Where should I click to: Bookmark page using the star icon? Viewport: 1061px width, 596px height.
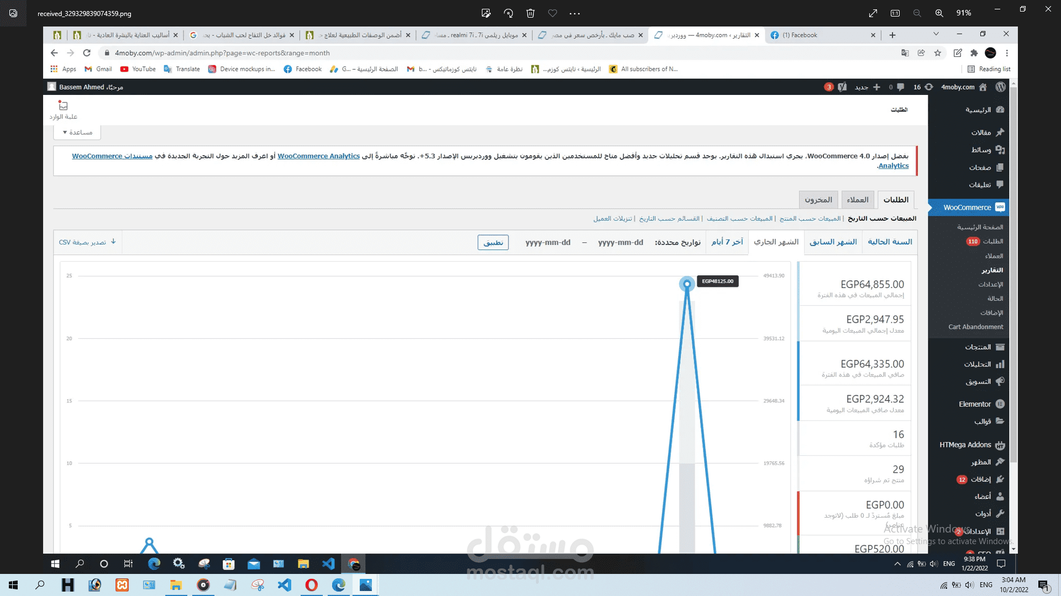point(938,53)
